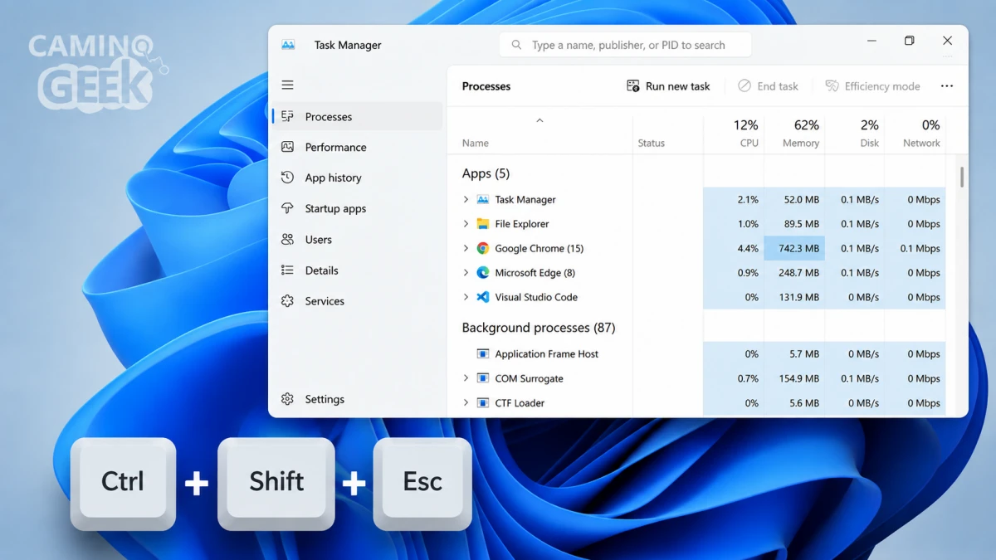Select the 0.7% CPU cell
996x560 pixels.
coord(734,378)
